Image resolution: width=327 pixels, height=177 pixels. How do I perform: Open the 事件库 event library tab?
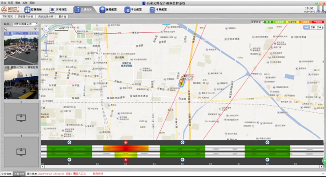tap(63, 17)
